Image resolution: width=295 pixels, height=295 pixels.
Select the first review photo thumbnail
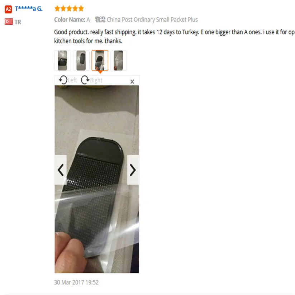pos(62,60)
